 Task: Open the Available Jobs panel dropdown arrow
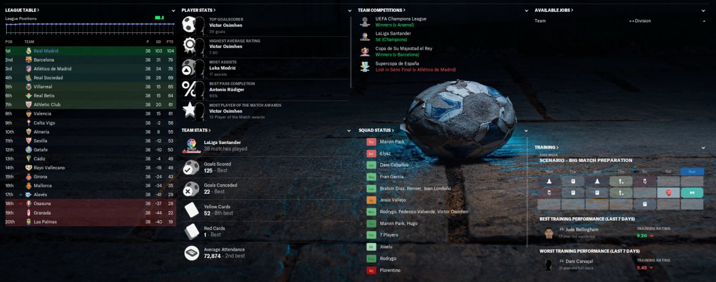coord(704,10)
